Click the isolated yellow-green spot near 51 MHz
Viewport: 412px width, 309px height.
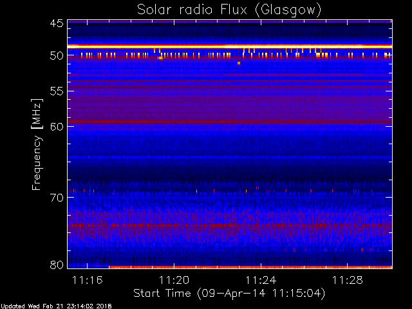tap(239, 63)
